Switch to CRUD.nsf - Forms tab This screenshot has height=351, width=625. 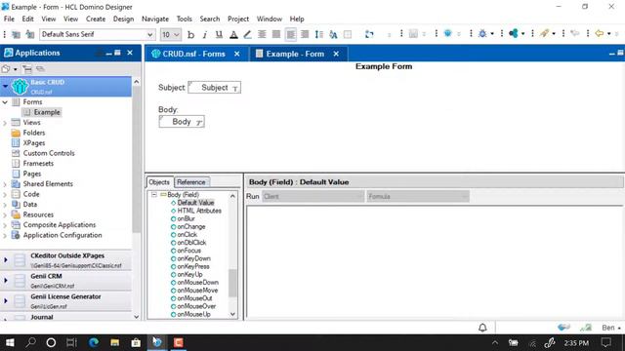click(x=193, y=54)
